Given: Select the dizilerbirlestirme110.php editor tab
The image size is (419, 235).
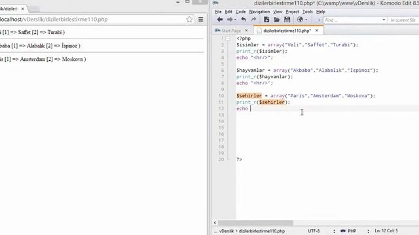Looking at the screenshot, I should coord(287,31).
